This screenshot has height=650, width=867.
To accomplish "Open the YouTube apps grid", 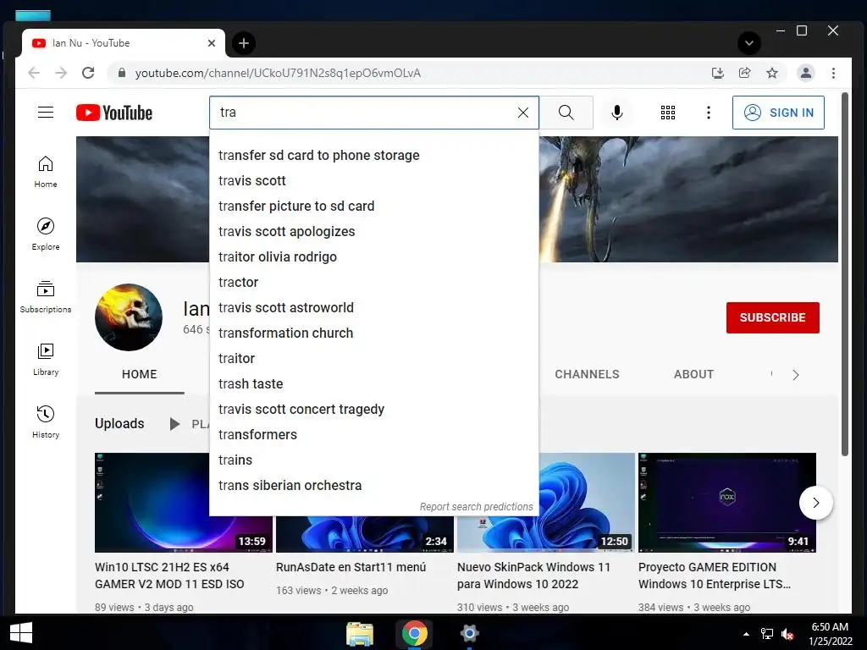I will click(668, 113).
